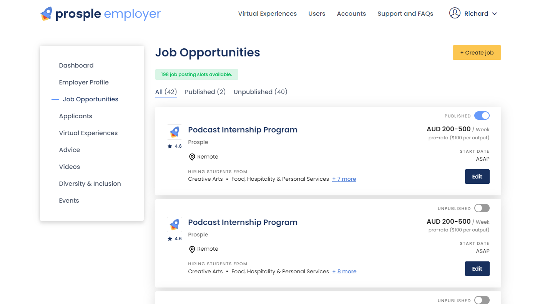Open Employer Profile in sidebar
The height and width of the screenshot is (304, 550).
point(84,82)
